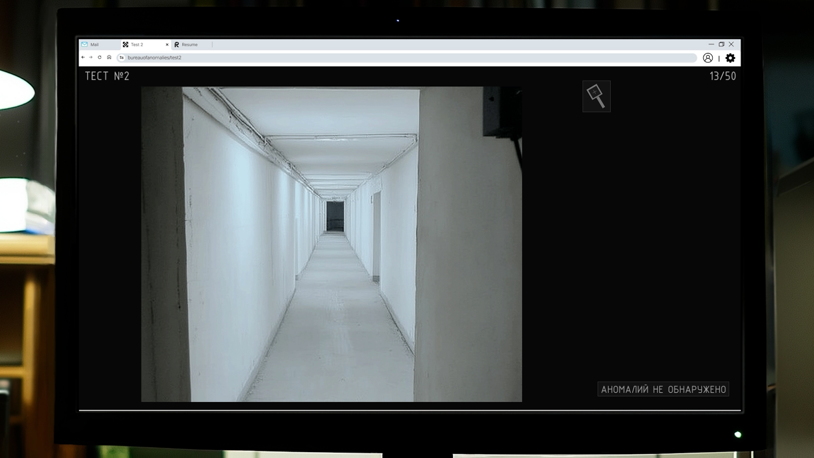Click the forward navigation arrow
814x458 pixels.
tap(91, 57)
